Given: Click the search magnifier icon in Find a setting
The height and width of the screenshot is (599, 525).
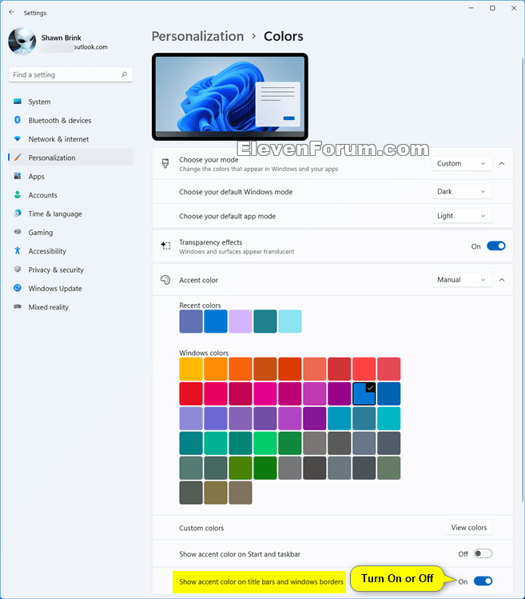Looking at the screenshot, I should (124, 74).
